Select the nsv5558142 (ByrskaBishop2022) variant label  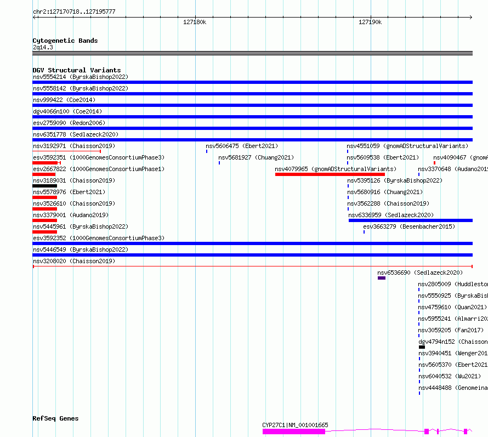81,88
